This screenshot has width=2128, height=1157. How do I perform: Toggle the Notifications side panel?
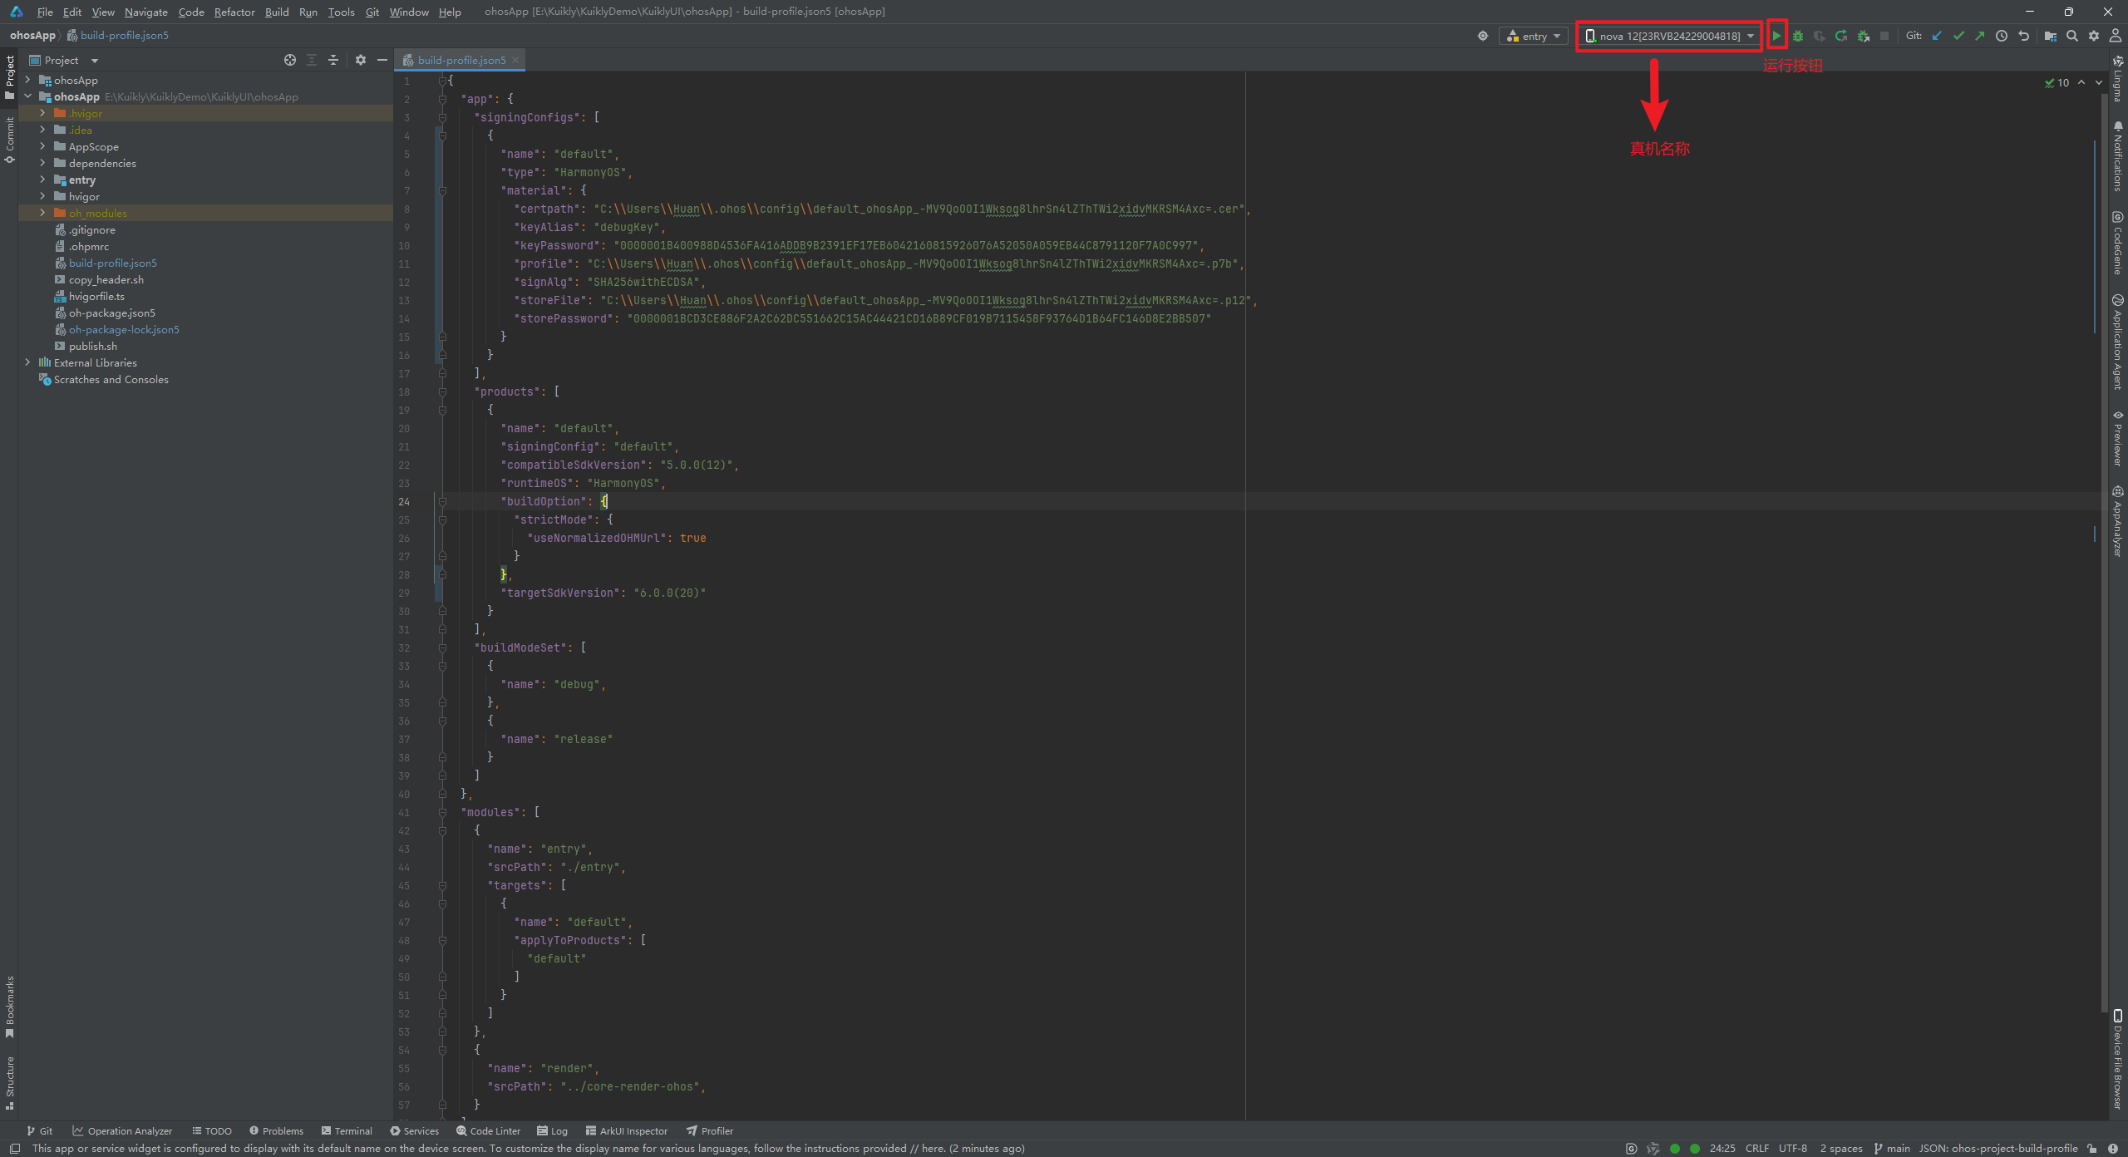click(x=2117, y=156)
